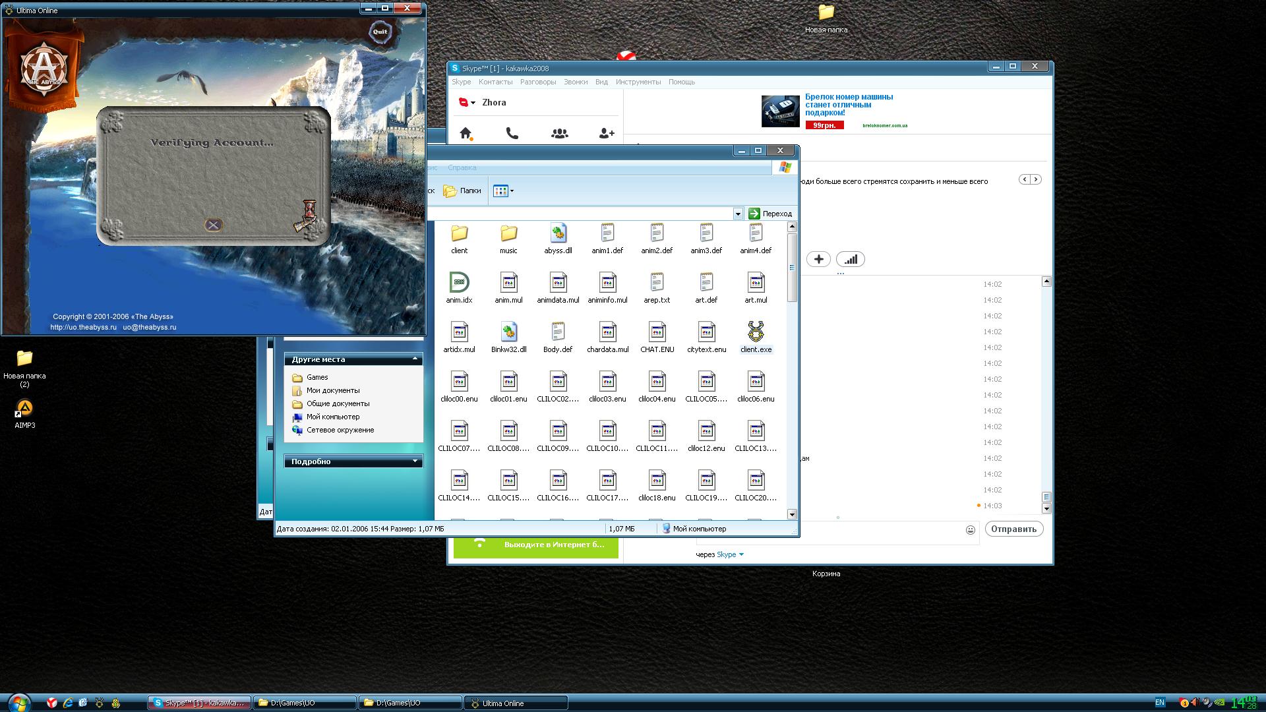
Task: Switch to Skype taskbar button
Action: [199, 703]
